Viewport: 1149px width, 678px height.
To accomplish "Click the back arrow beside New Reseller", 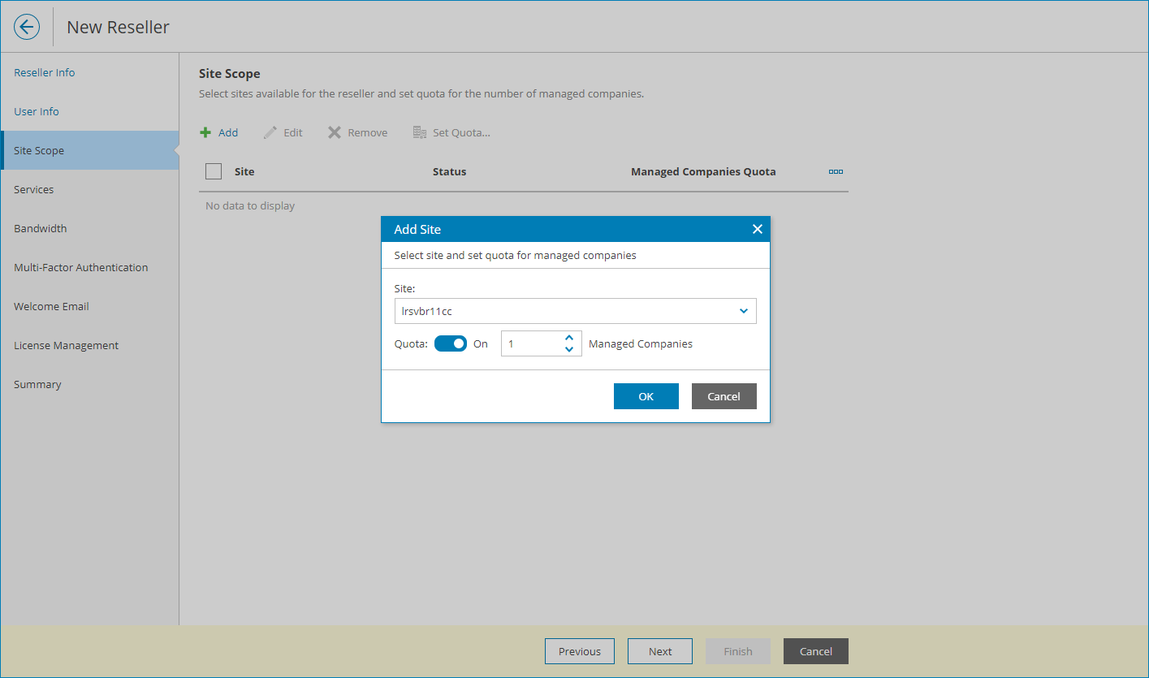I will pyautogui.click(x=27, y=26).
